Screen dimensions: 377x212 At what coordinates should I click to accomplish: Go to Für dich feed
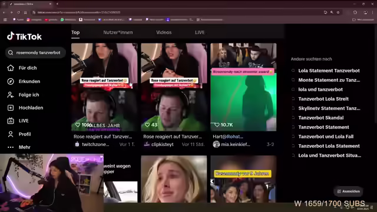pyautogui.click(x=28, y=68)
